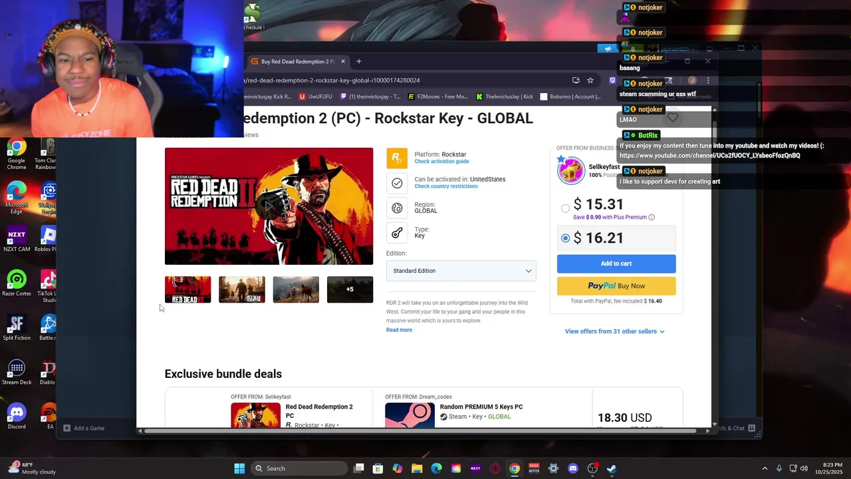
Task: Open NZXT app from taskbar
Action: click(475, 468)
